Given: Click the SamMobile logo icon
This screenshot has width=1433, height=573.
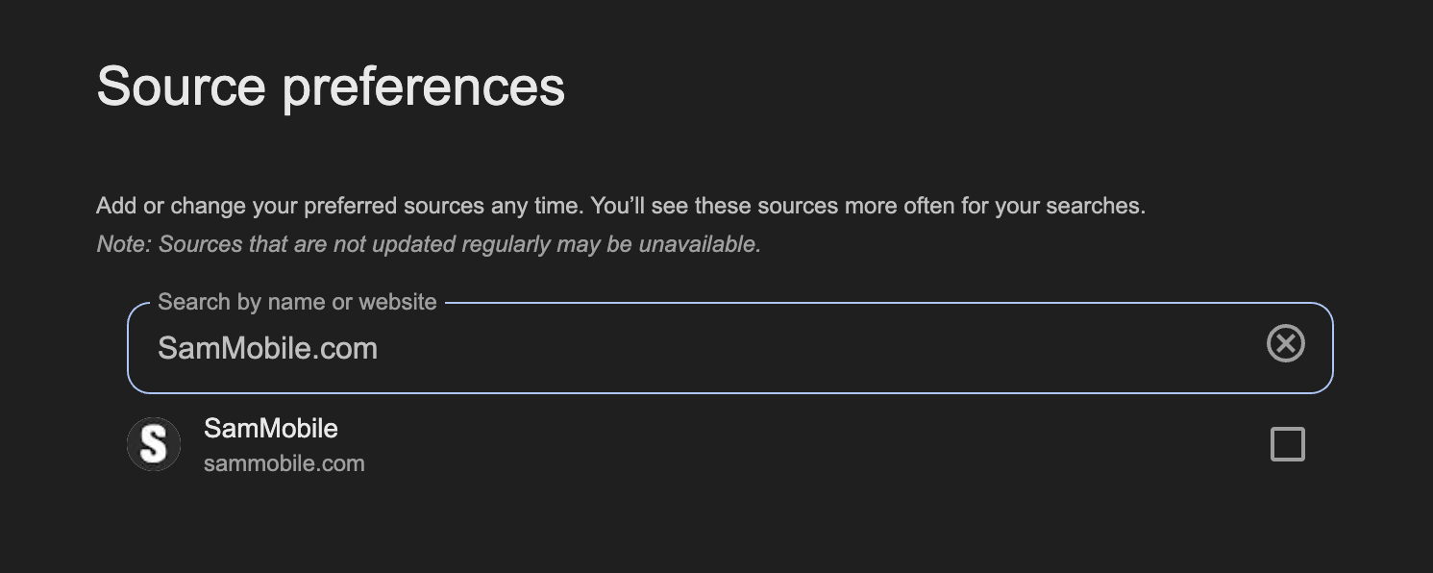Looking at the screenshot, I should pyautogui.click(x=154, y=444).
